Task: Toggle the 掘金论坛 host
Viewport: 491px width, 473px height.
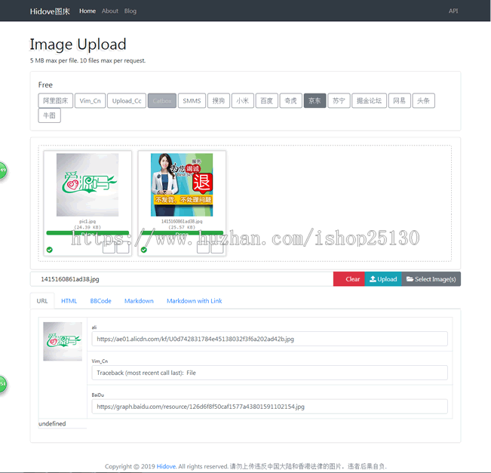Action: pos(369,100)
